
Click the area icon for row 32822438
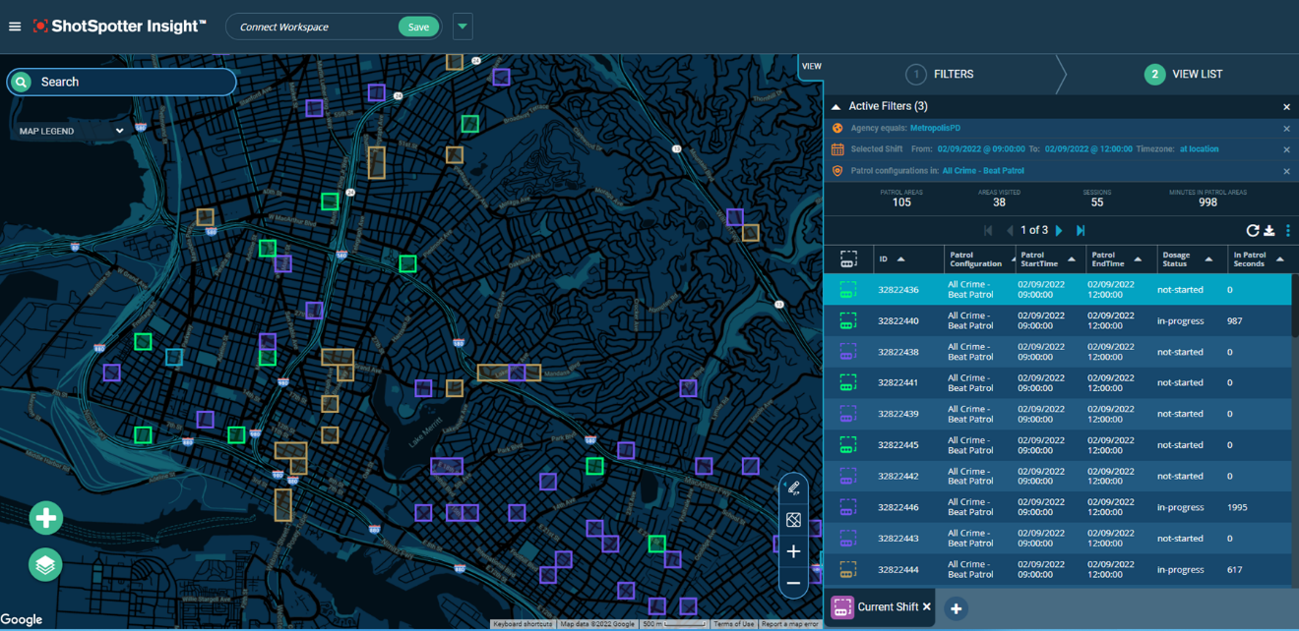click(x=847, y=352)
